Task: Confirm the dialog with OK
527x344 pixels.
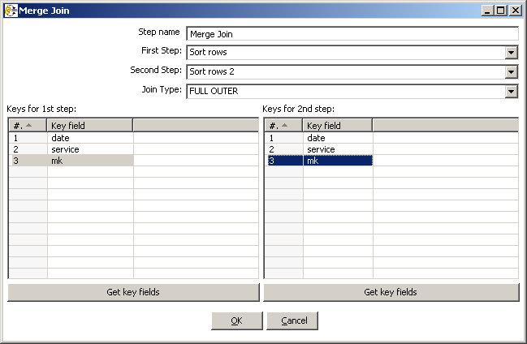Action: pyautogui.click(x=237, y=320)
